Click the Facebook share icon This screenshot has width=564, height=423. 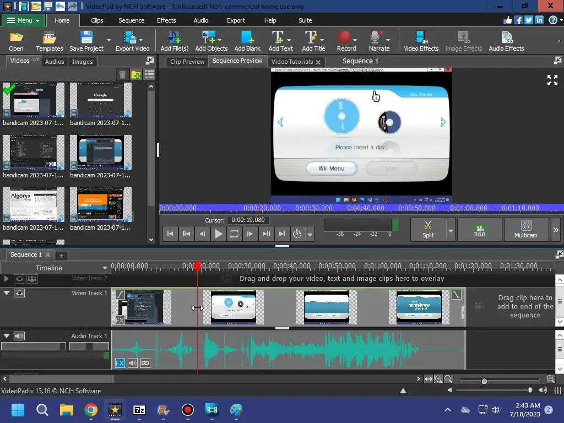[518, 20]
